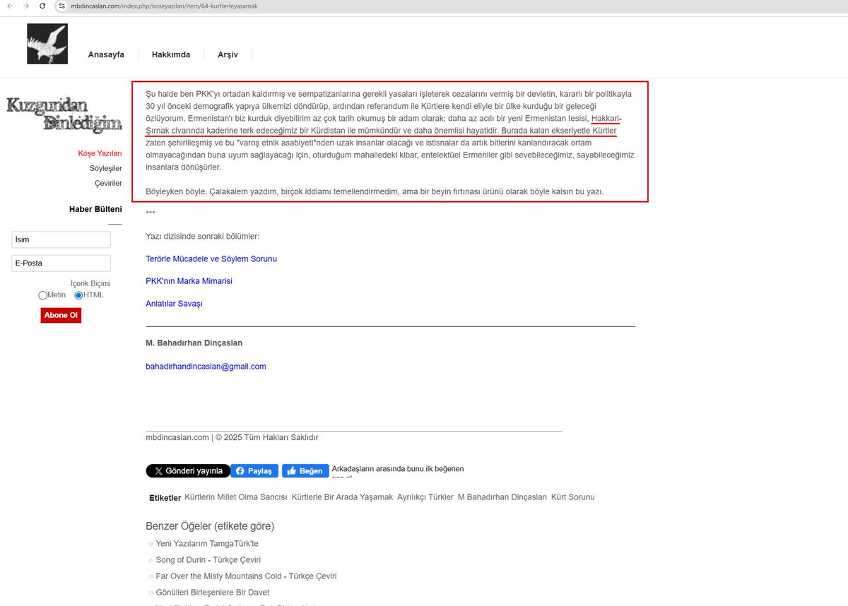The width and height of the screenshot is (848, 606).
Task: Focus the E-Posta input field
Action: pyautogui.click(x=61, y=263)
